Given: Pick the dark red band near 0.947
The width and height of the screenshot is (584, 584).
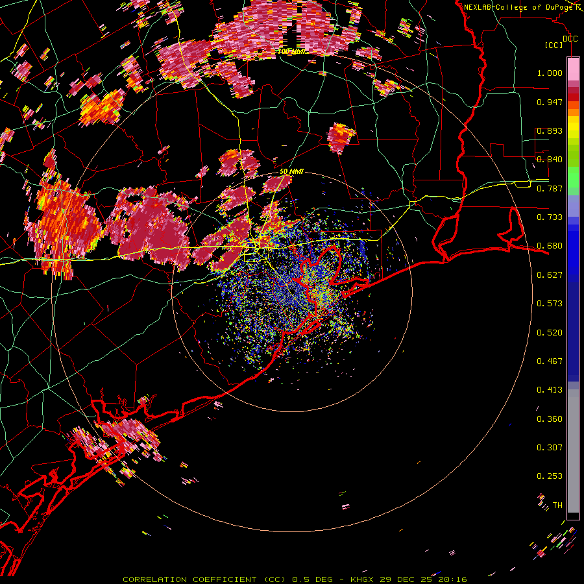Looking at the screenshot, I should (x=573, y=97).
